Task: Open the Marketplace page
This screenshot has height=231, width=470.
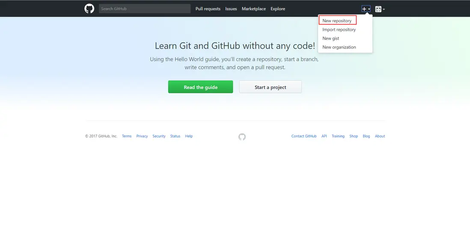Action: 254,9
